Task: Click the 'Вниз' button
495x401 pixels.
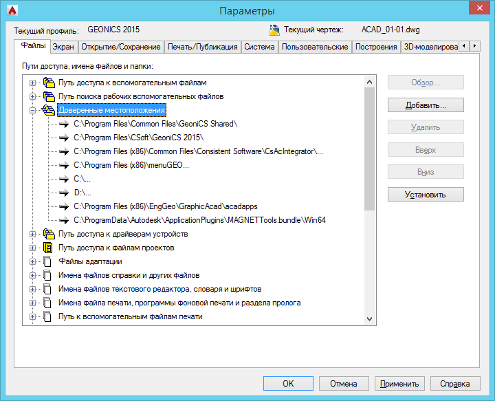Action: coord(426,172)
